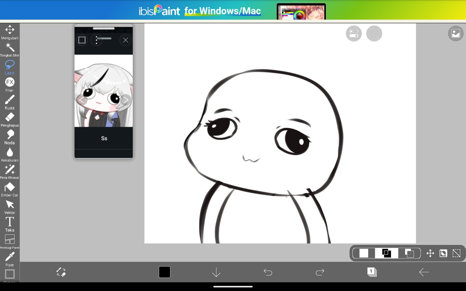Screen dimensions: 466x291
Task: Go back with the left arrow
Action: click(x=424, y=272)
